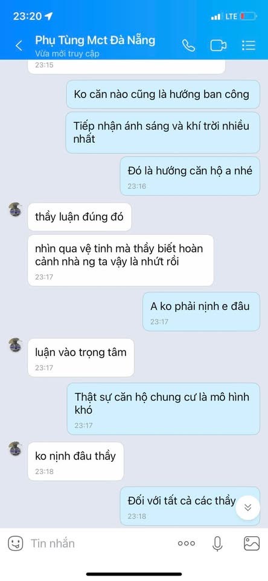Tap message 'Thật sự căn hộ chung cư'
Image resolution: width=268 pixels, height=581 pixels.
pyautogui.click(x=164, y=409)
